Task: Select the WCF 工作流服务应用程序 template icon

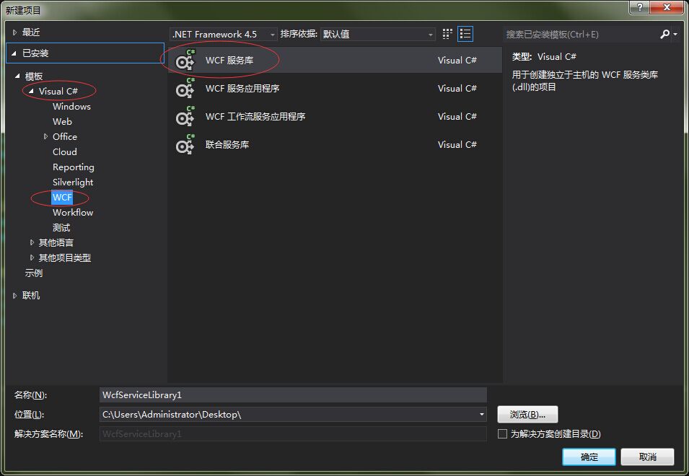Action: coord(185,116)
